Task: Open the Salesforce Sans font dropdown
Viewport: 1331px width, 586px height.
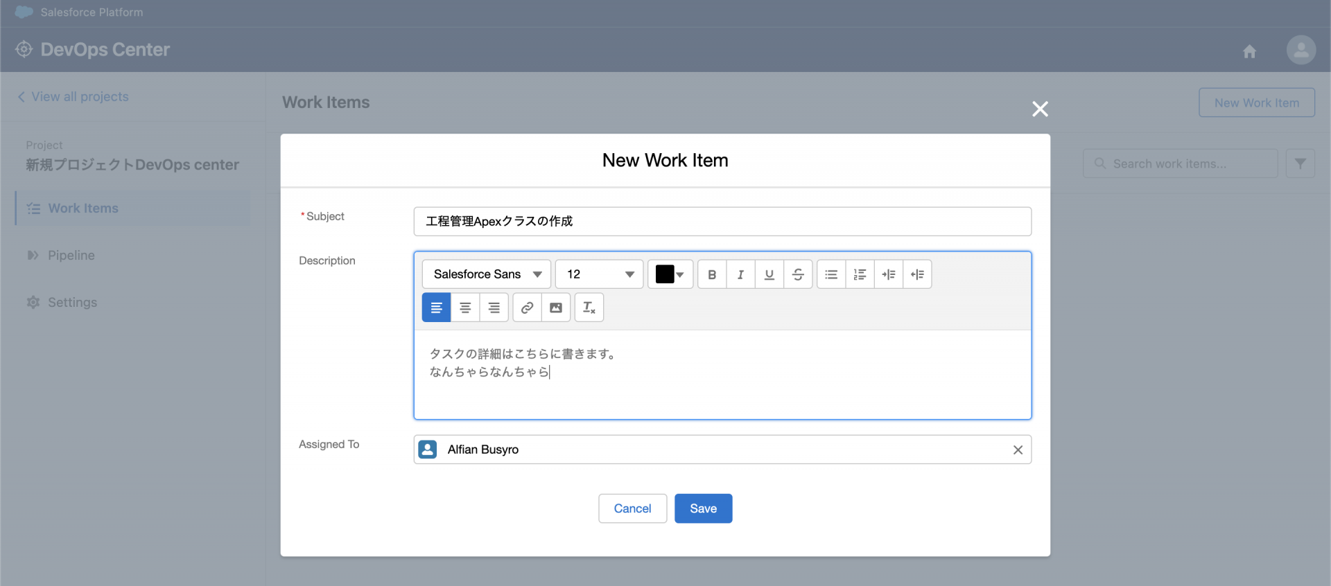Action: 487,274
